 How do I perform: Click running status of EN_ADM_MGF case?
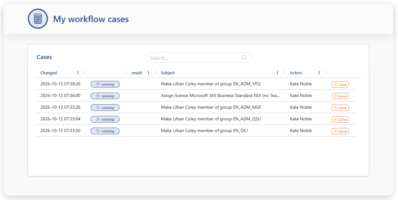(x=105, y=108)
